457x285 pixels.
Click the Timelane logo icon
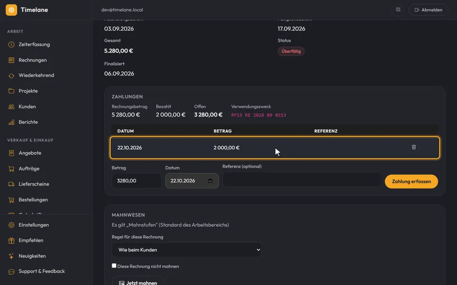[x=11, y=10]
